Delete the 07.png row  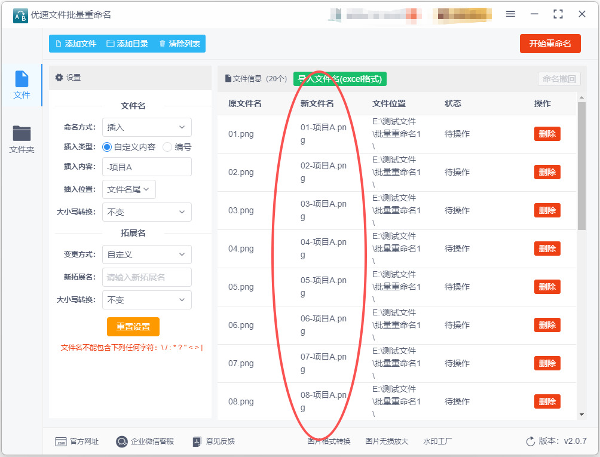point(547,363)
